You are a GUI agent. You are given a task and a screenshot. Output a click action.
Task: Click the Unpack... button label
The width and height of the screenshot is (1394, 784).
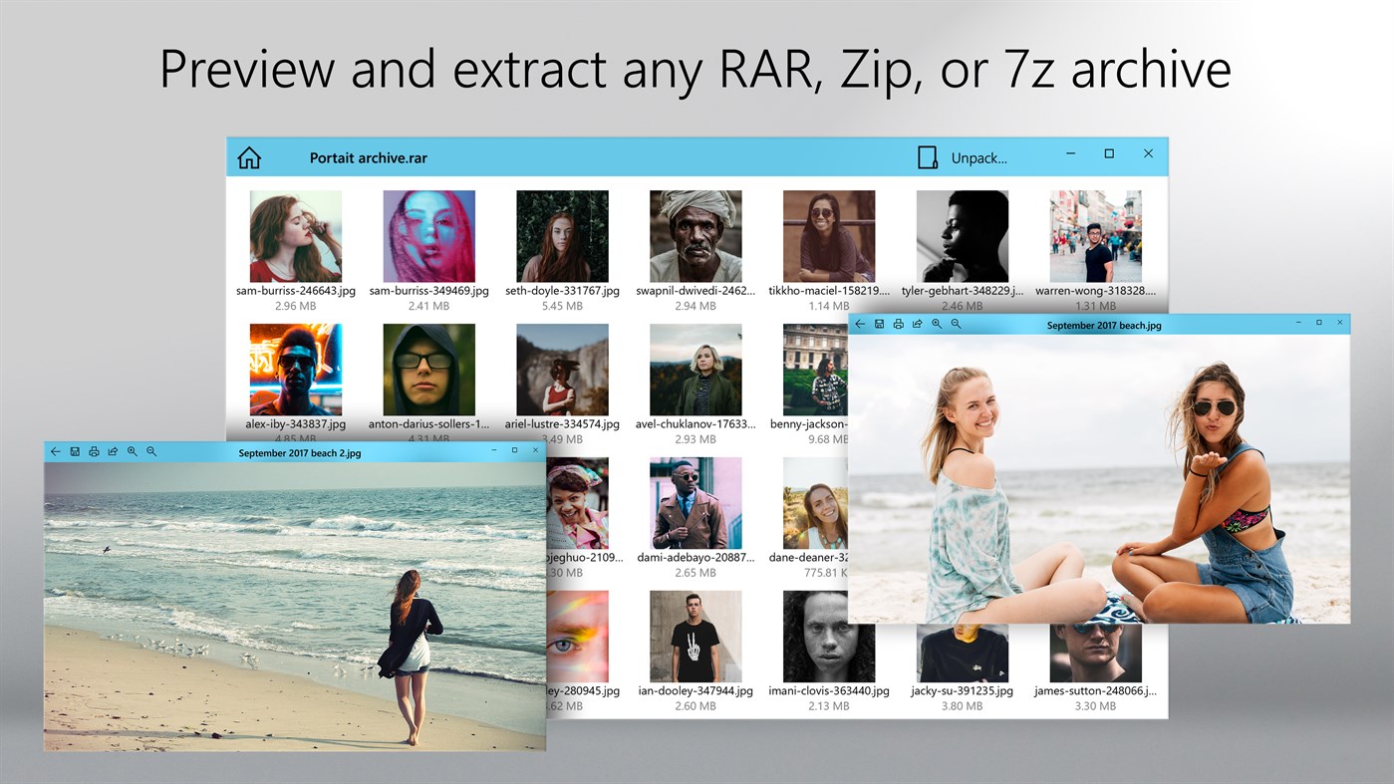[977, 156]
